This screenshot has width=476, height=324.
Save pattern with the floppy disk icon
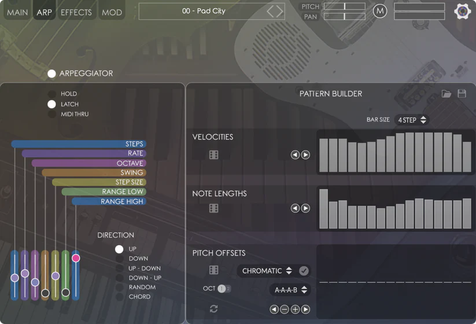point(462,94)
